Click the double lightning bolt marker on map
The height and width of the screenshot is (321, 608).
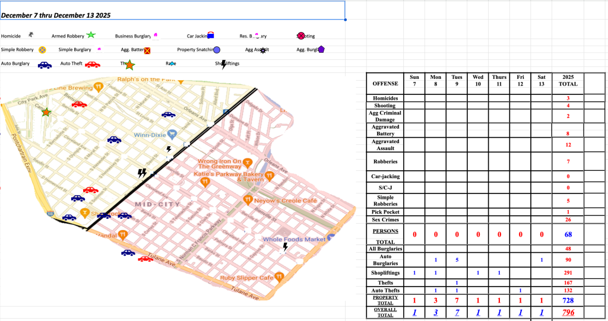tap(142, 173)
